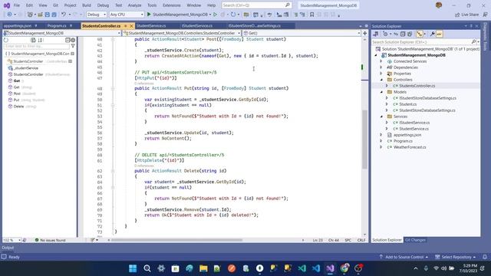Open Get() member navigation dropdown

pos(302,33)
